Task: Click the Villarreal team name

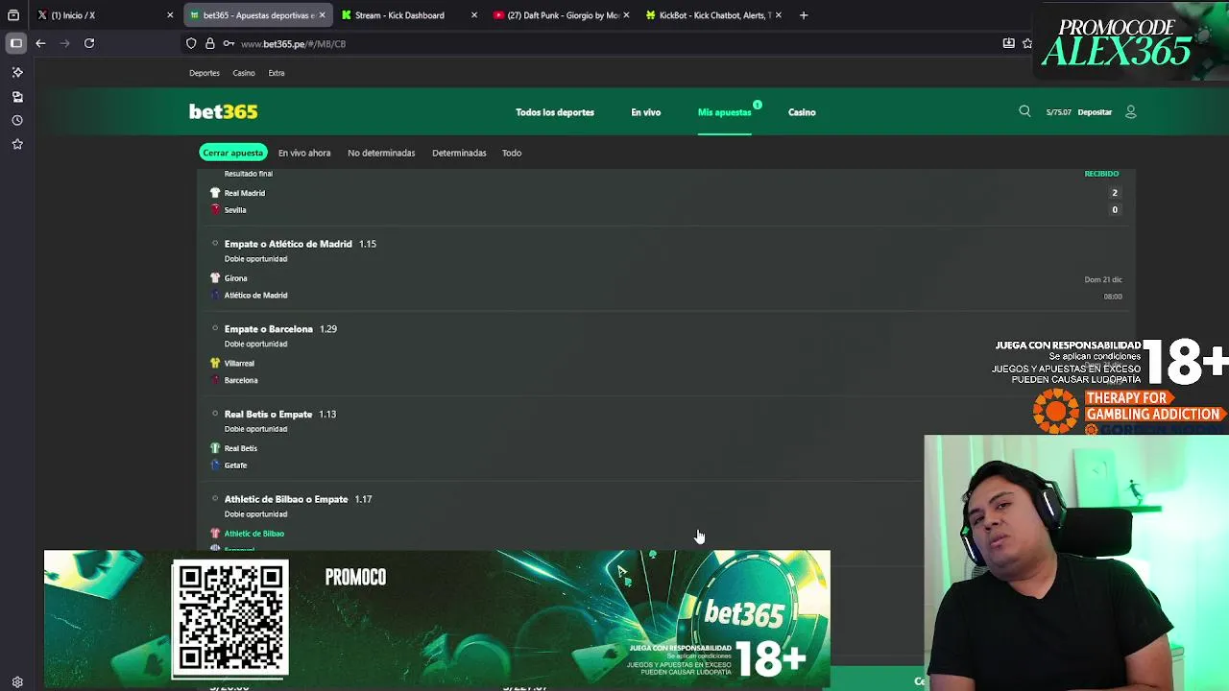Action: click(x=239, y=364)
